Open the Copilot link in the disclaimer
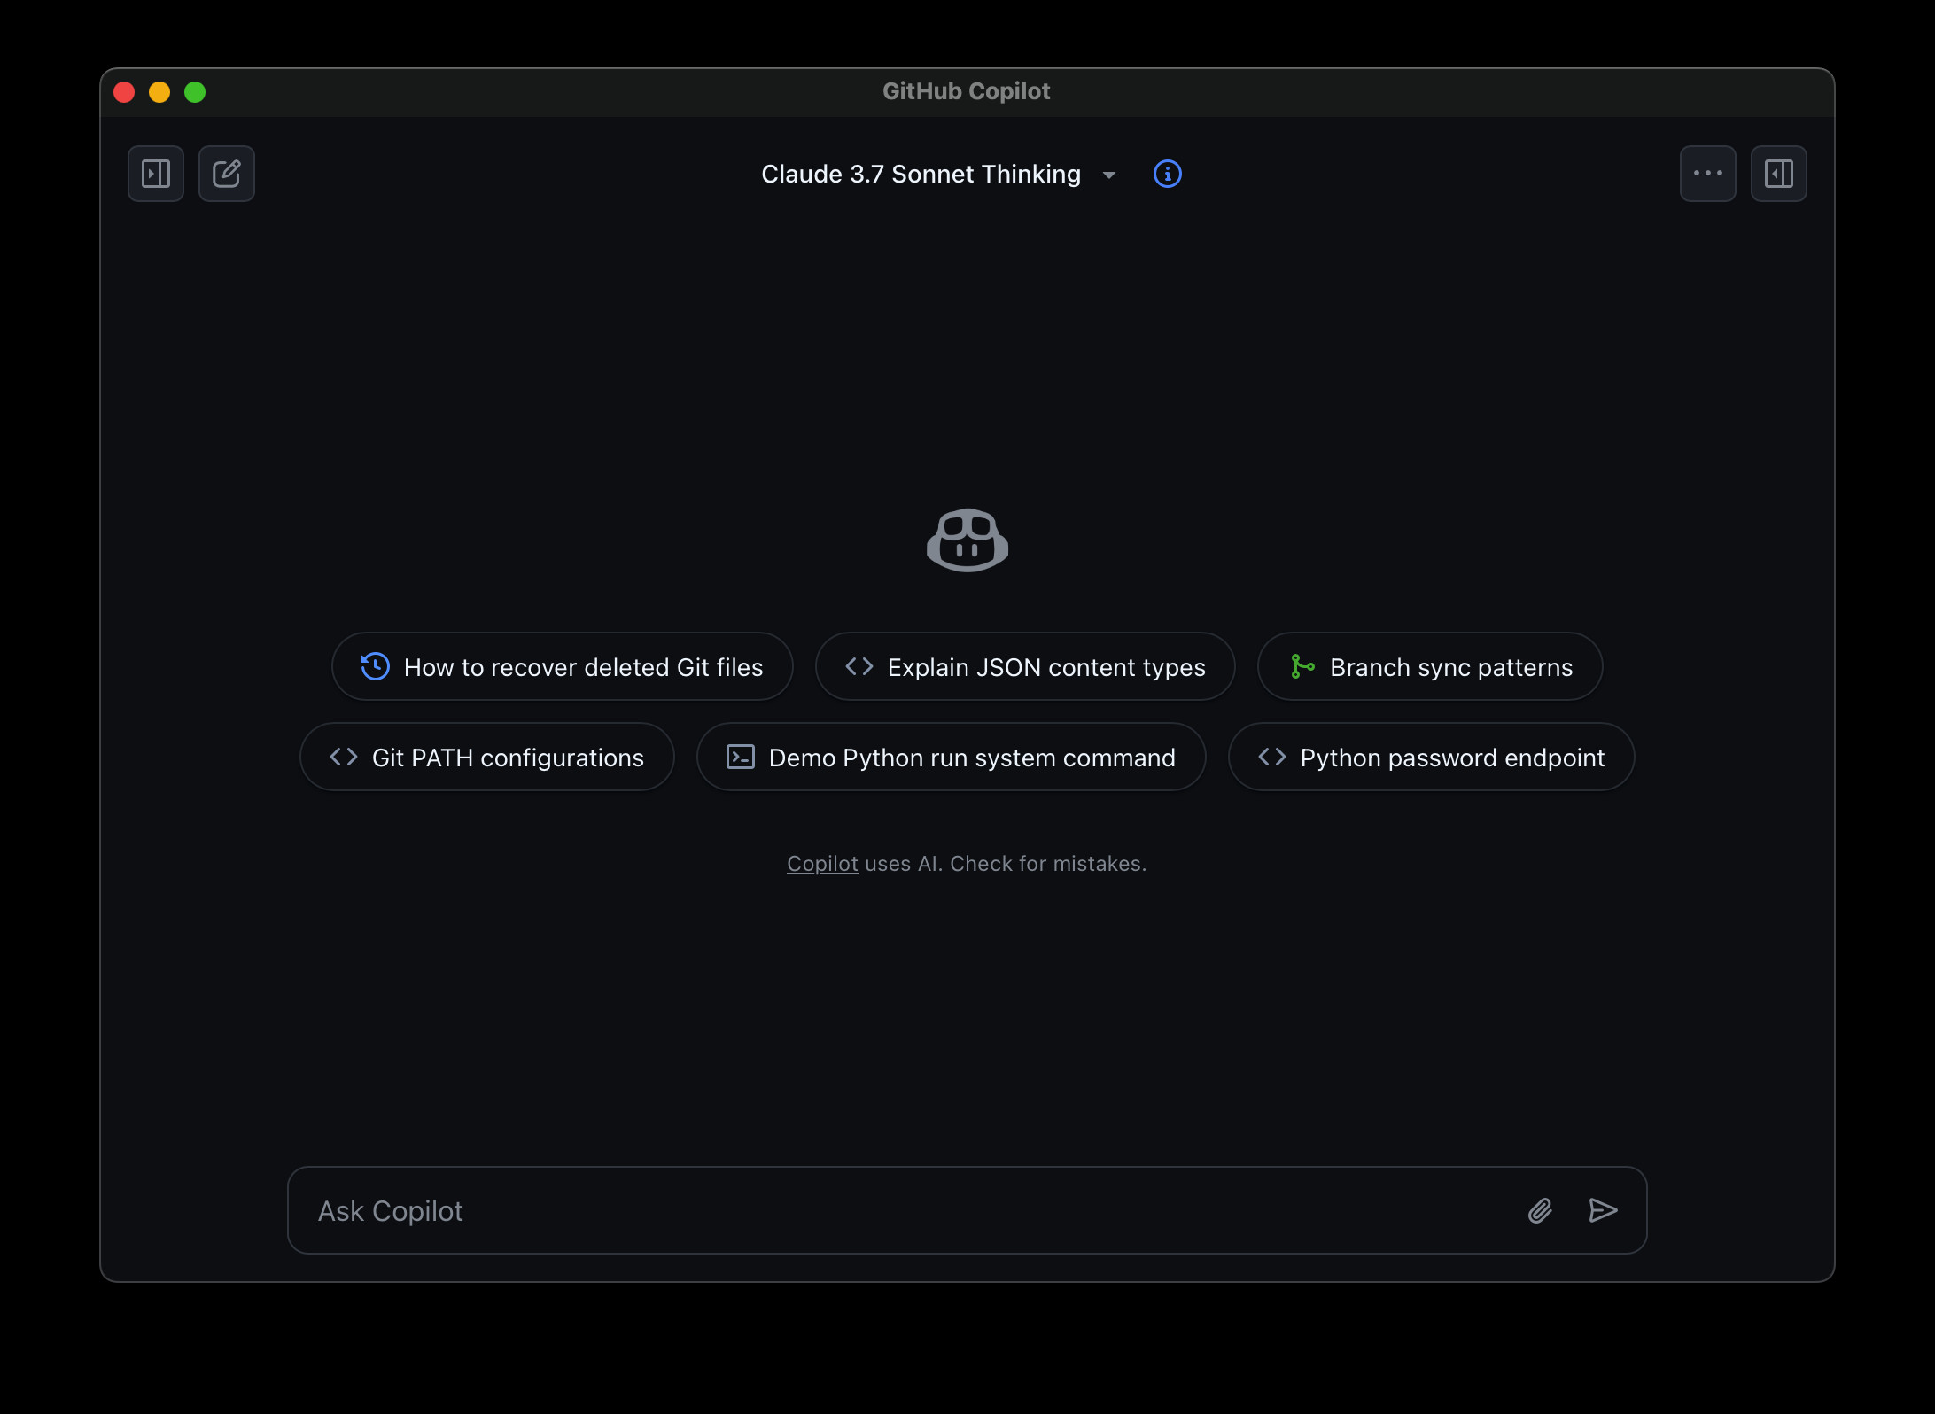This screenshot has height=1414, width=1935. (x=822, y=863)
